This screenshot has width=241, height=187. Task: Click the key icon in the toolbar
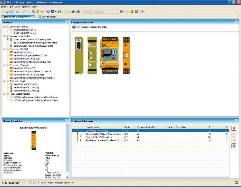coord(42,12)
